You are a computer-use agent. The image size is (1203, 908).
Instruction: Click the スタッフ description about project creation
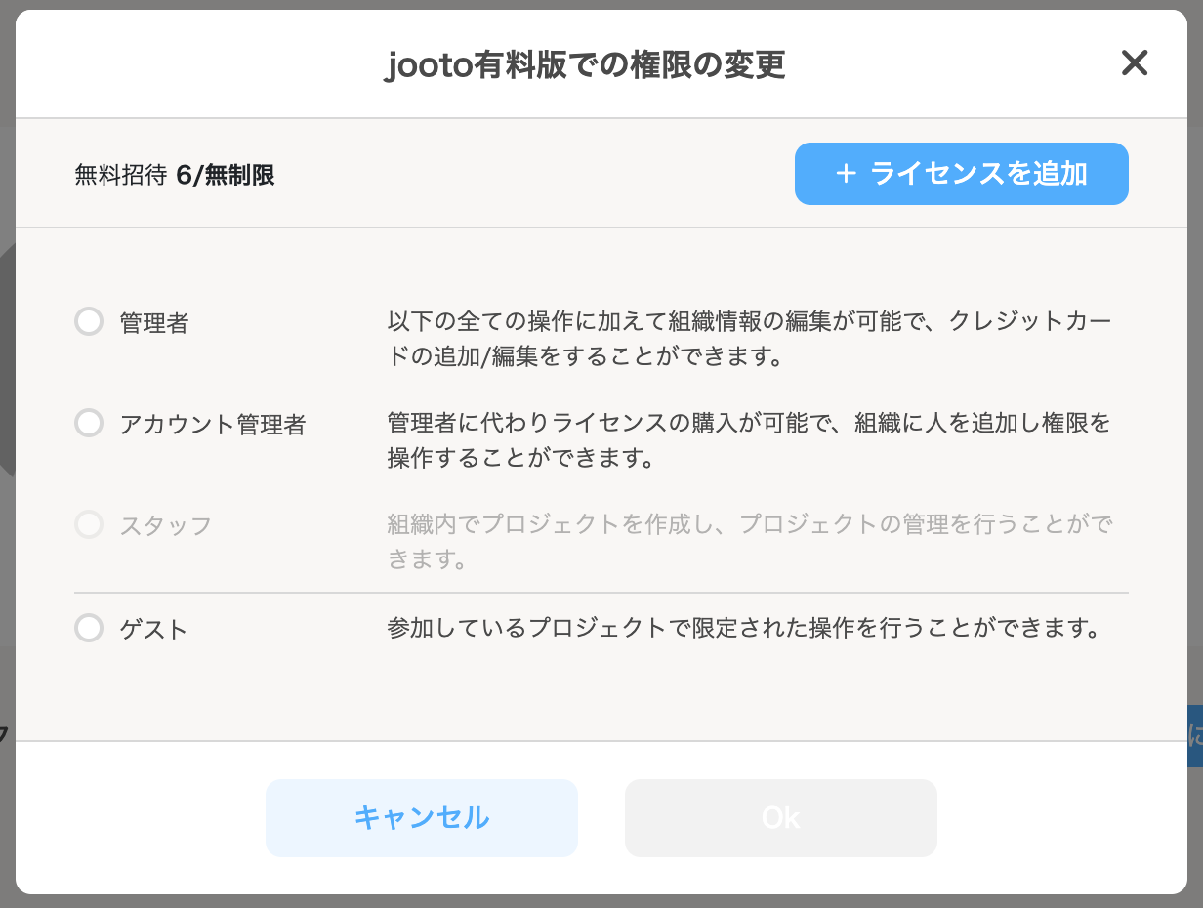(750, 543)
